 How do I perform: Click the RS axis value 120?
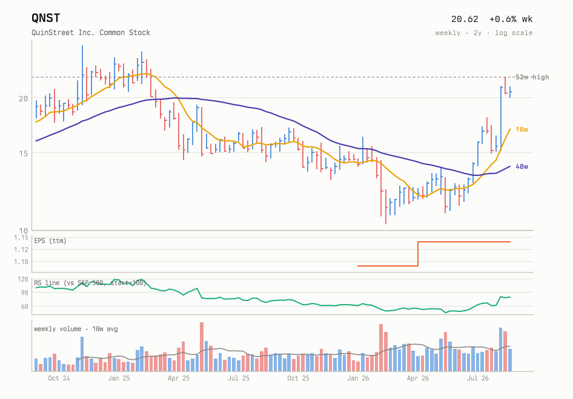[x=22, y=279]
